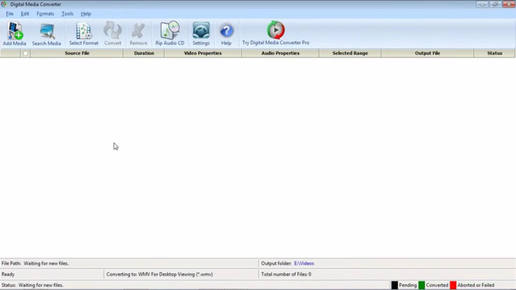Click the Add Media toolbar icon
This screenshot has height=290, width=516.
pyautogui.click(x=14, y=34)
